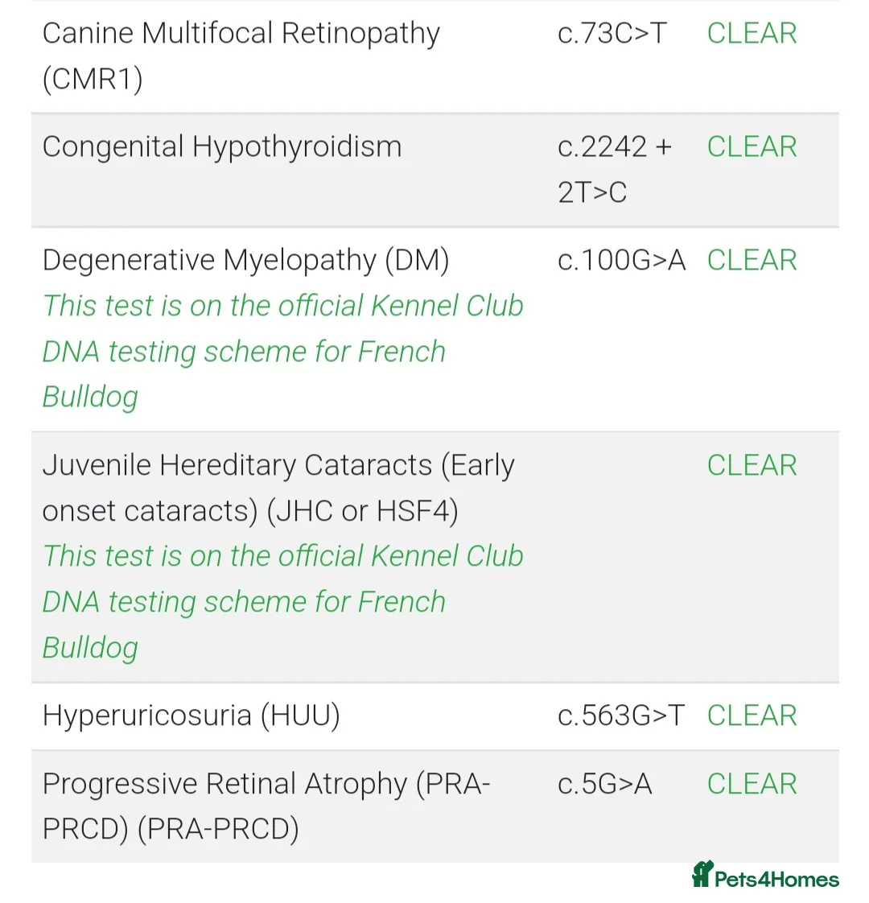Click Kennel Club scheme note under Degenerative Myelopathy
The height and width of the screenshot is (903, 869).
282,351
